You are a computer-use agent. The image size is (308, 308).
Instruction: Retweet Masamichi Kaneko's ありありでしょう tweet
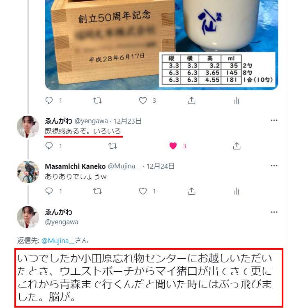(x=97, y=191)
